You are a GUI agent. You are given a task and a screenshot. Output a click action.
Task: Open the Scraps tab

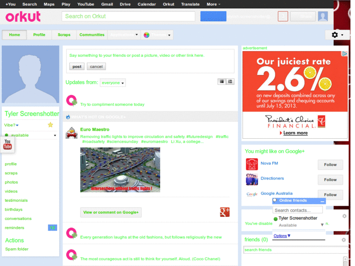point(64,35)
